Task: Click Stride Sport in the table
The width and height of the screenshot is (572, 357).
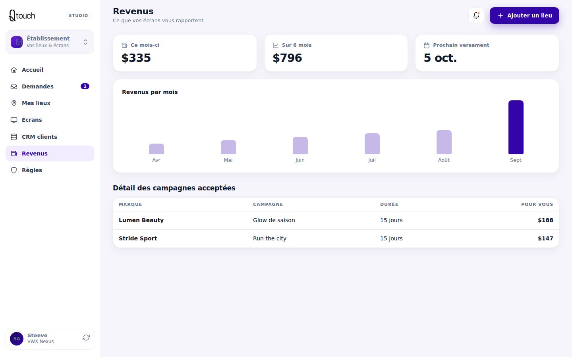Action: pyautogui.click(x=138, y=238)
